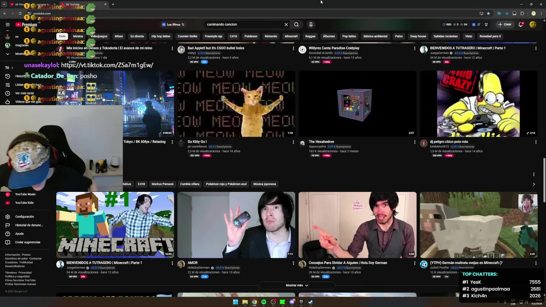Open options menu for Go Kitty Go video
This screenshot has height=307, width=546.
(x=293, y=142)
